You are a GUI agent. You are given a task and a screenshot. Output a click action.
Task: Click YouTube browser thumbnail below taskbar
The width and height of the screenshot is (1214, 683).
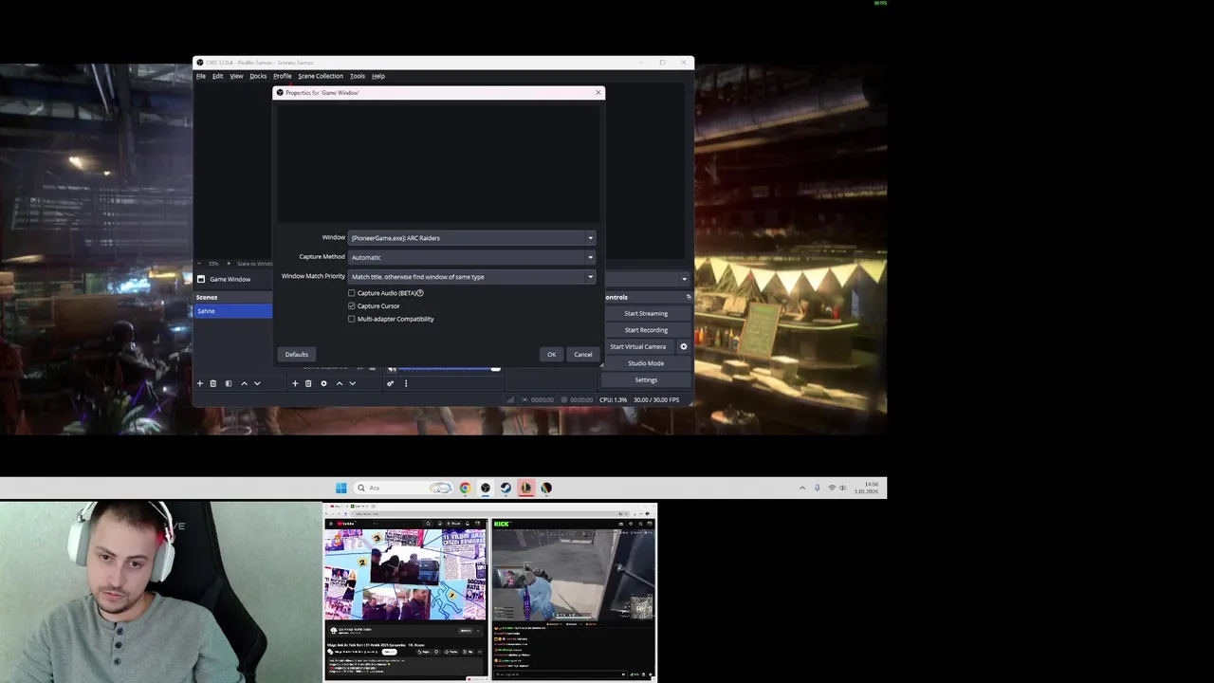406,600
